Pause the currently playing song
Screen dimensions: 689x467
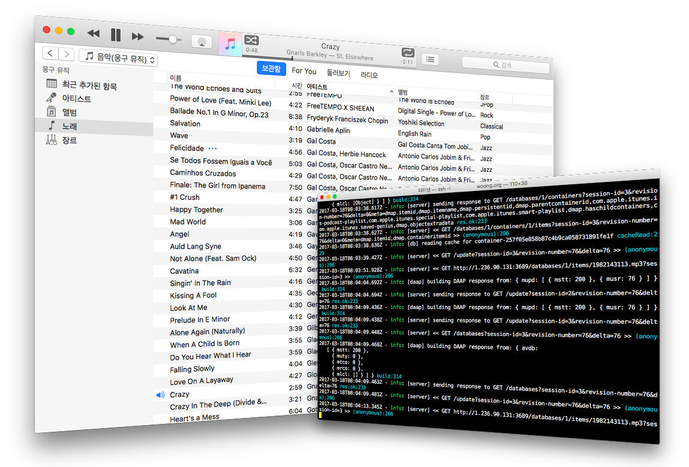pos(116,35)
